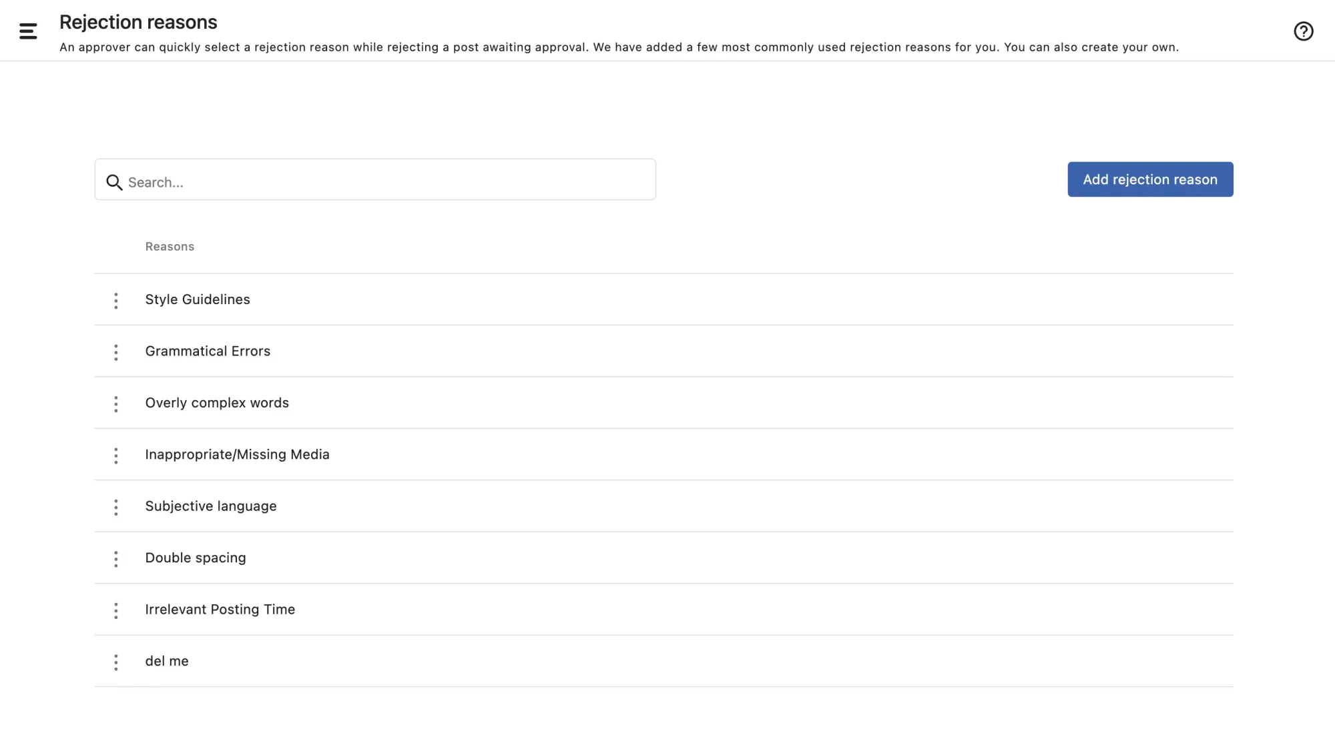Open options for Irrelevant Posting Time
The width and height of the screenshot is (1335, 733).
click(116, 611)
